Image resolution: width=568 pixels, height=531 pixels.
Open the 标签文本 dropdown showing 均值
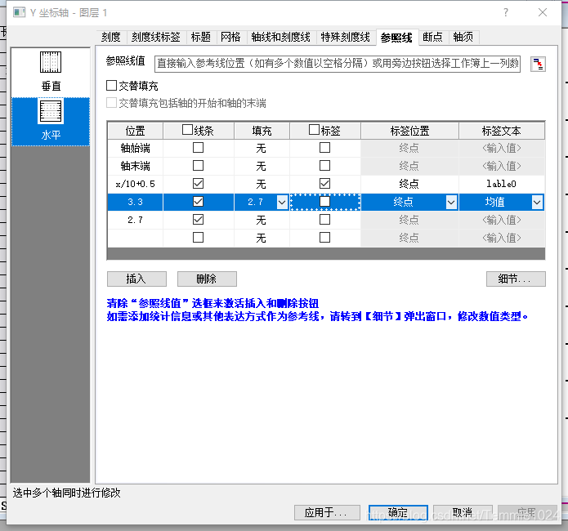pos(537,202)
